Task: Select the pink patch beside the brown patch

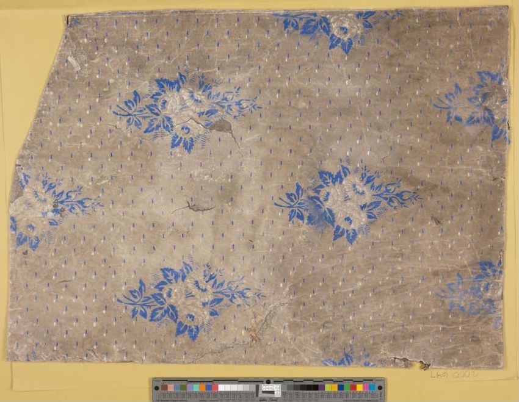Action: [x=171, y=387]
